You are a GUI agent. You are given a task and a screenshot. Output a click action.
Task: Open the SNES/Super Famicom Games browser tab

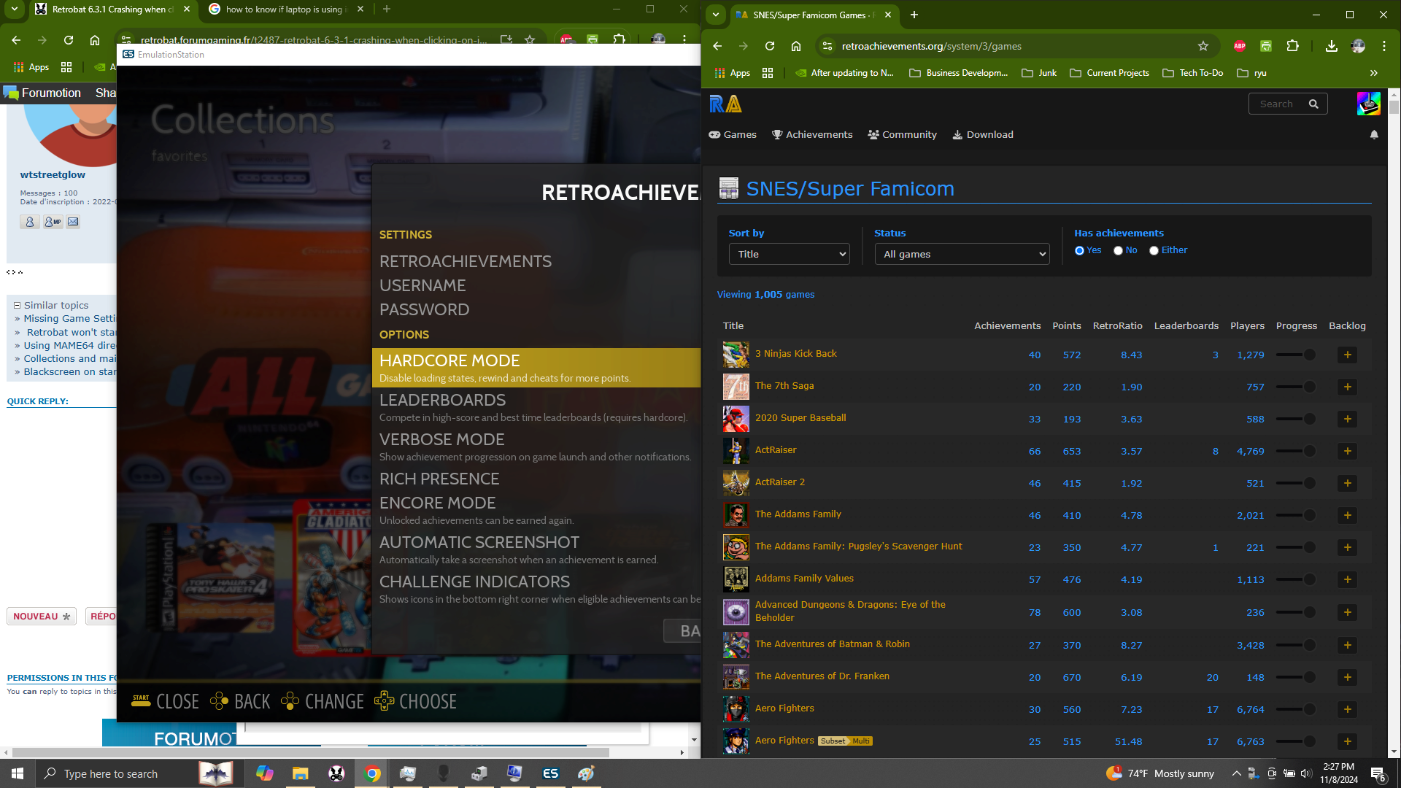click(x=807, y=15)
